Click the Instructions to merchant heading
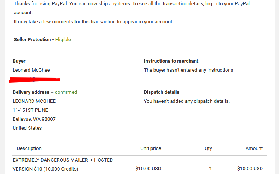Screen dimensions: 279x174 coord(171,61)
